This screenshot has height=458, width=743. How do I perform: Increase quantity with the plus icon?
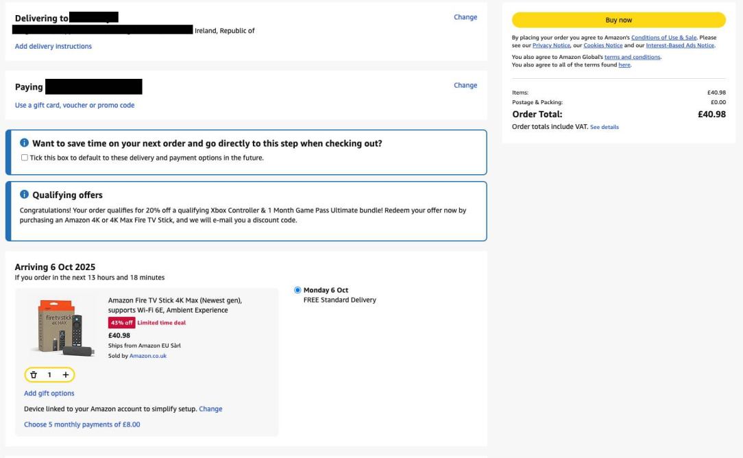click(65, 374)
